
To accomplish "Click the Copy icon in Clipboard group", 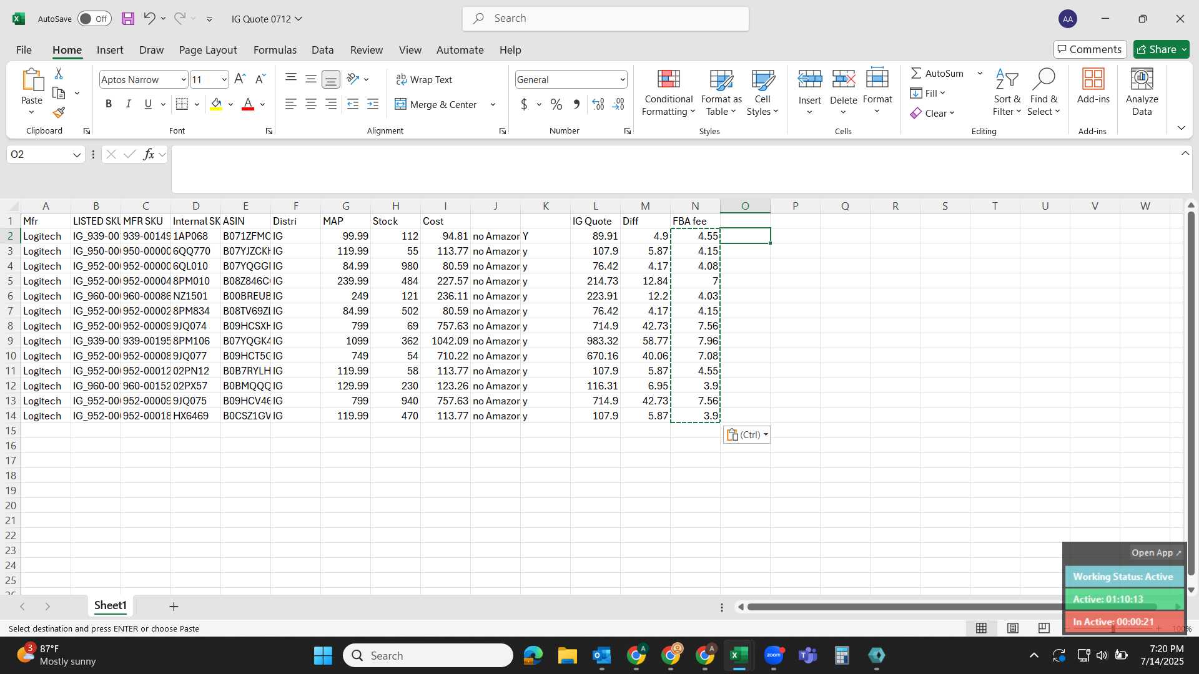I will [59, 93].
